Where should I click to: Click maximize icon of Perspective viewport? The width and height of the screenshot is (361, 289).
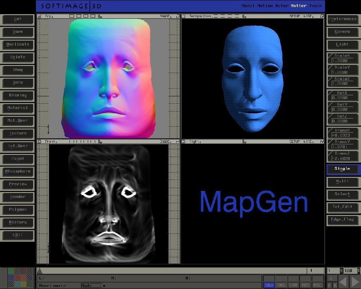[322, 16]
